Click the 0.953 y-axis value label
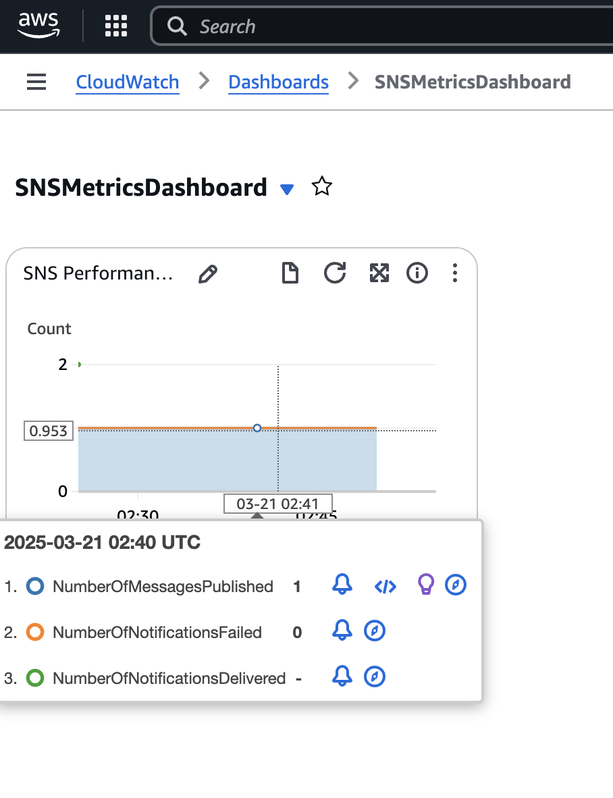This screenshot has width=613, height=798. point(49,431)
